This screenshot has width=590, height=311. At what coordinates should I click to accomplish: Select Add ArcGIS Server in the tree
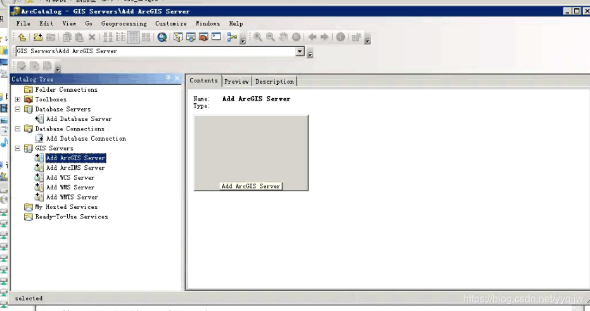pos(75,158)
